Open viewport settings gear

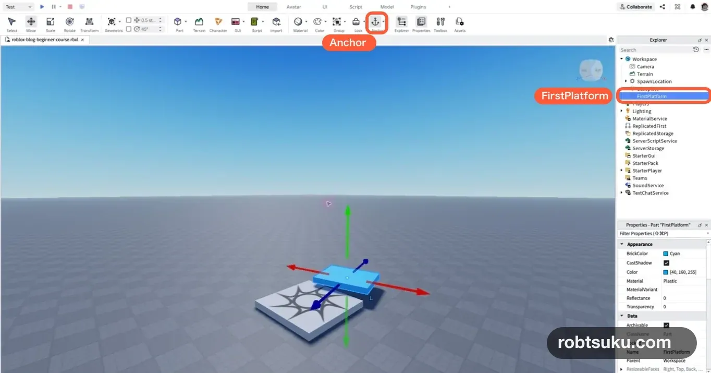click(611, 40)
